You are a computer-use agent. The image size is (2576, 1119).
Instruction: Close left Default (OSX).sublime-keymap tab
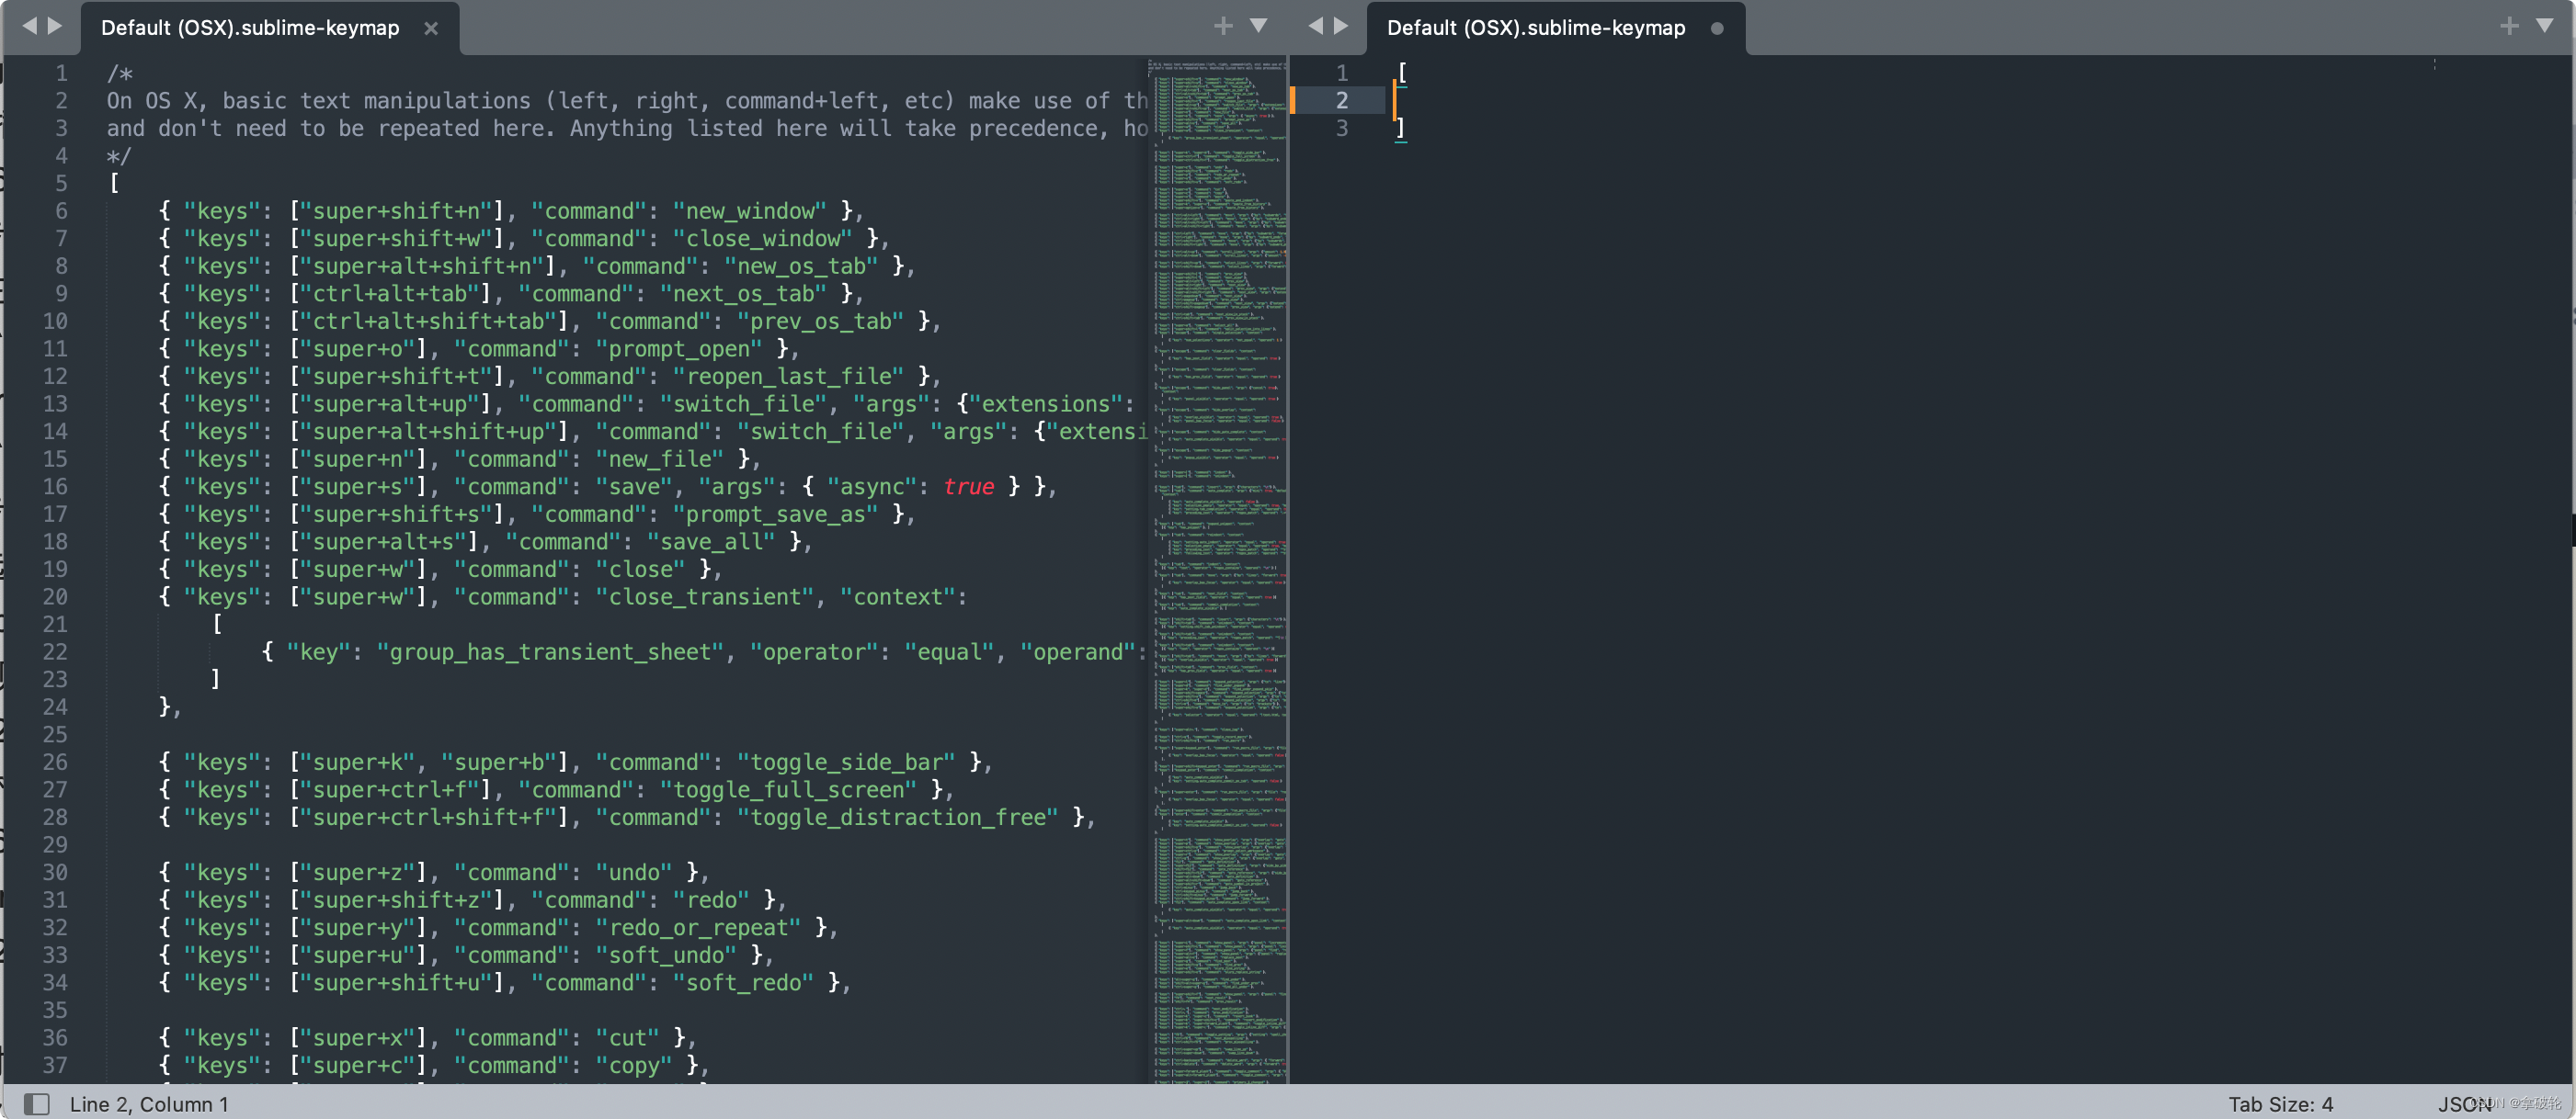click(x=431, y=29)
